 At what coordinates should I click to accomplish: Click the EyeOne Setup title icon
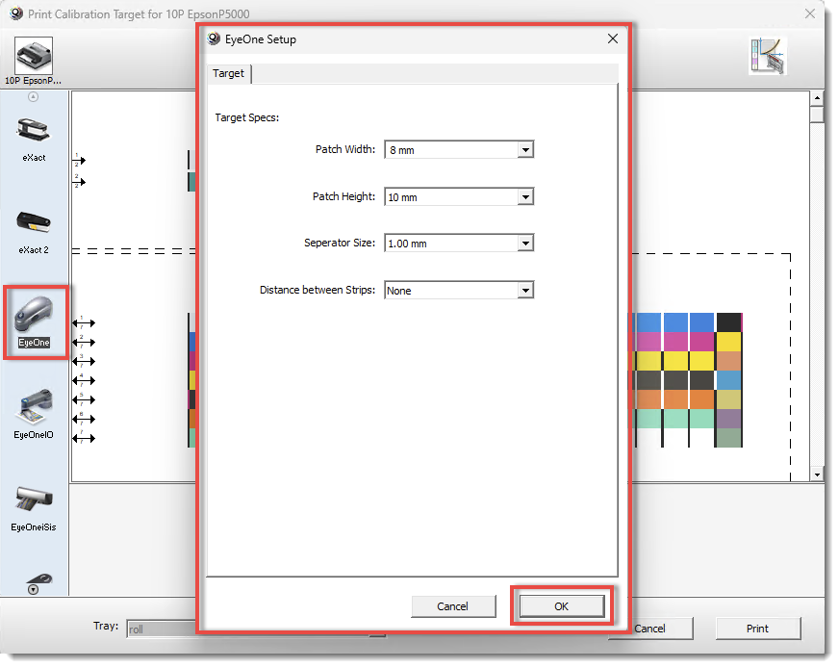(x=214, y=39)
